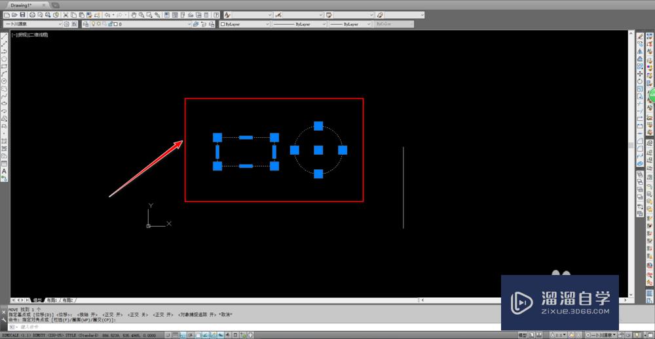Select the Rotate modify tool

tap(640, 82)
